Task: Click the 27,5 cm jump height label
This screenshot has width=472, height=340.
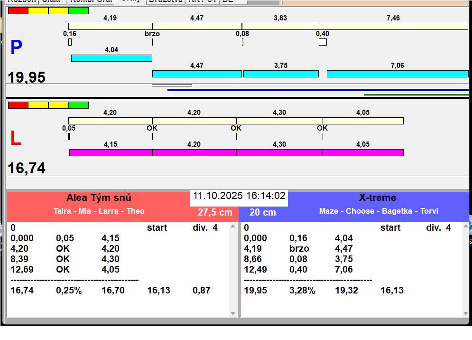Action: click(x=215, y=212)
